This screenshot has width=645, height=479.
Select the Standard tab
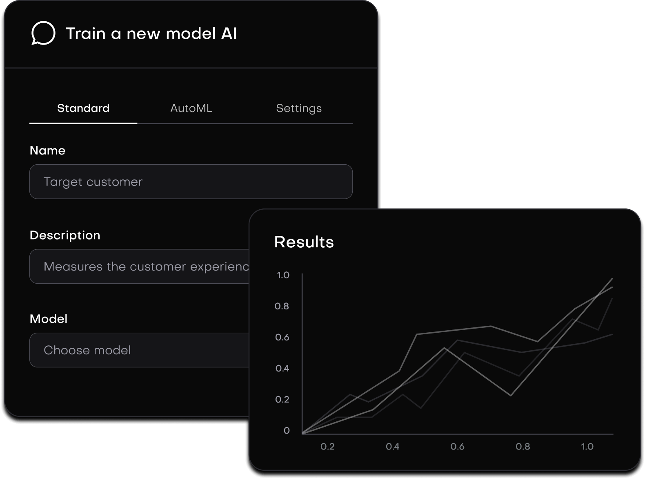(83, 108)
